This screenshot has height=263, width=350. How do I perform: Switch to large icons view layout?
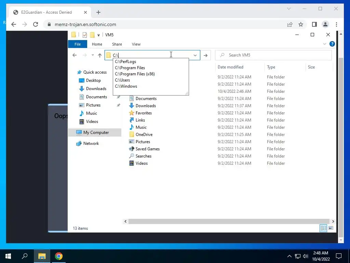pyautogui.click(x=331, y=228)
